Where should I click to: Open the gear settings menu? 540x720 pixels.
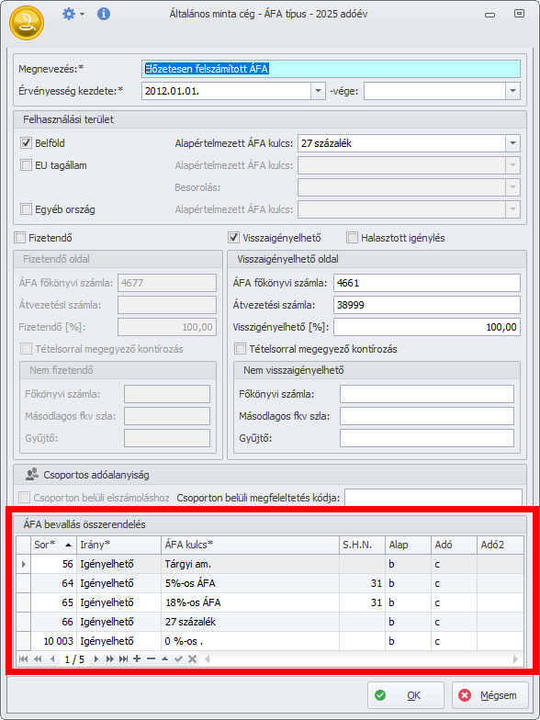[73, 15]
